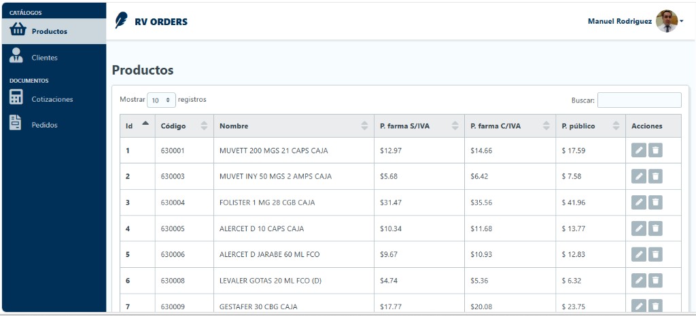
Task: Open the Mostrar registros count dropdown
Action: click(162, 100)
